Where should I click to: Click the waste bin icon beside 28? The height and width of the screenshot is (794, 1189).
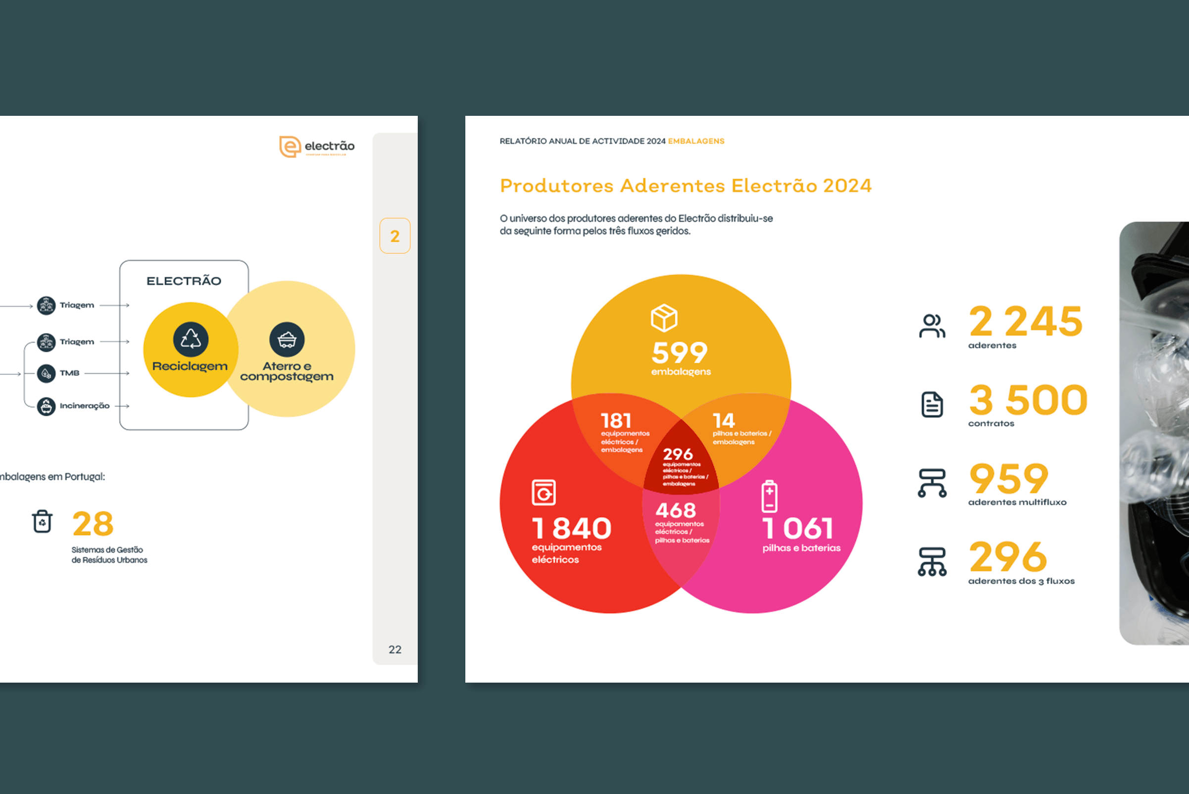tap(43, 521)
